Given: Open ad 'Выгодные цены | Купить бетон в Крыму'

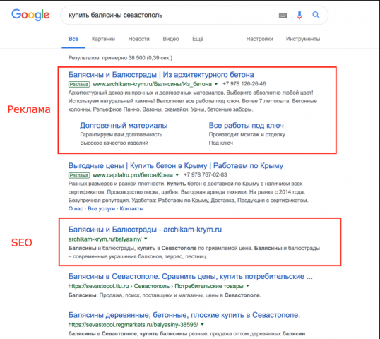Looking at the screenshot, I should click(175, 165).
